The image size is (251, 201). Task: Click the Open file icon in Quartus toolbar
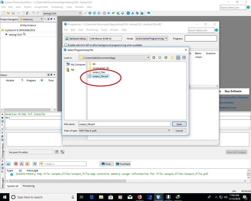click(9, 13)
